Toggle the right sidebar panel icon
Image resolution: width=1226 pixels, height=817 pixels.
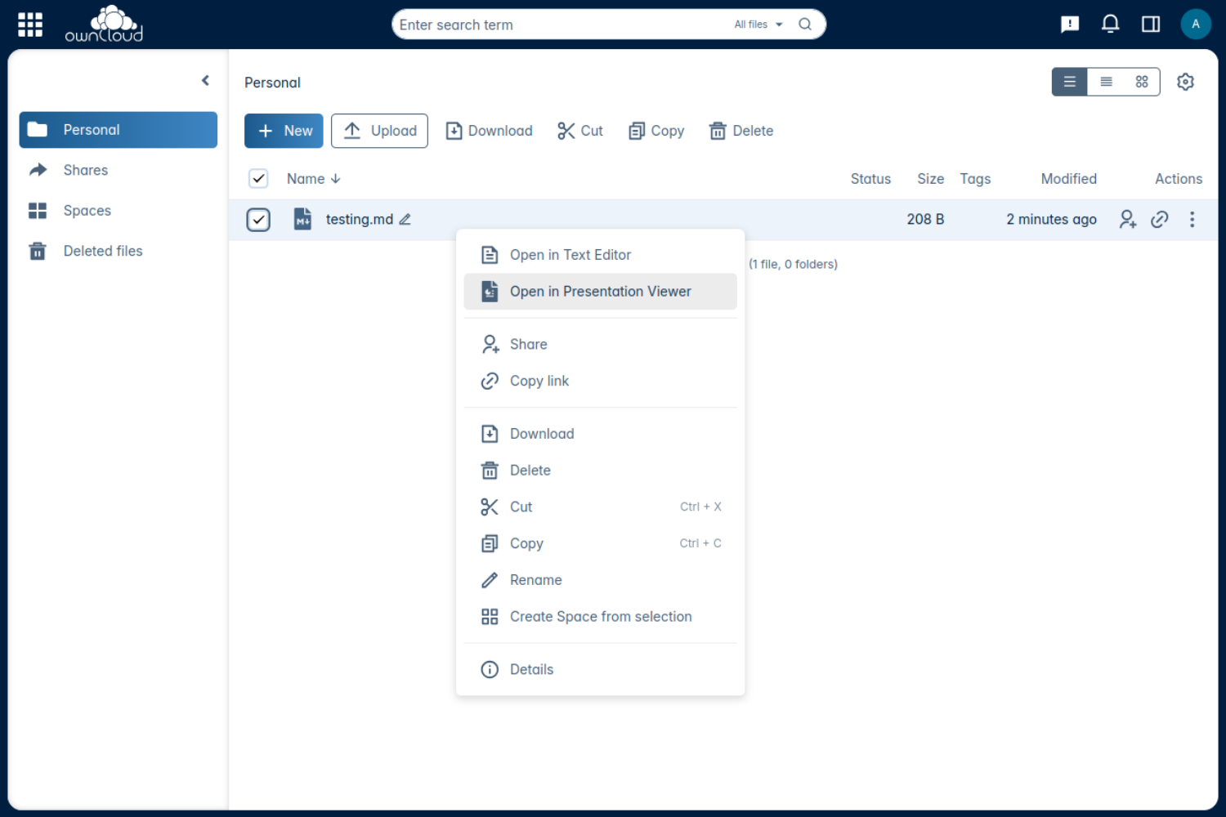1151,25
